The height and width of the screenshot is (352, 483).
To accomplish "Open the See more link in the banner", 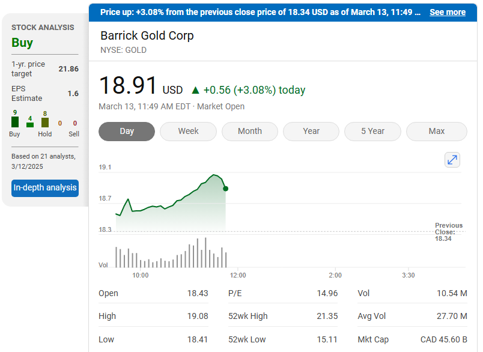I will [x=448, y=12].
